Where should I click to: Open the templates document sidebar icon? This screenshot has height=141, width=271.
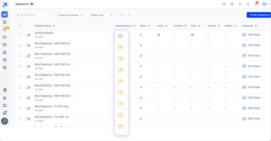(5, 53)
